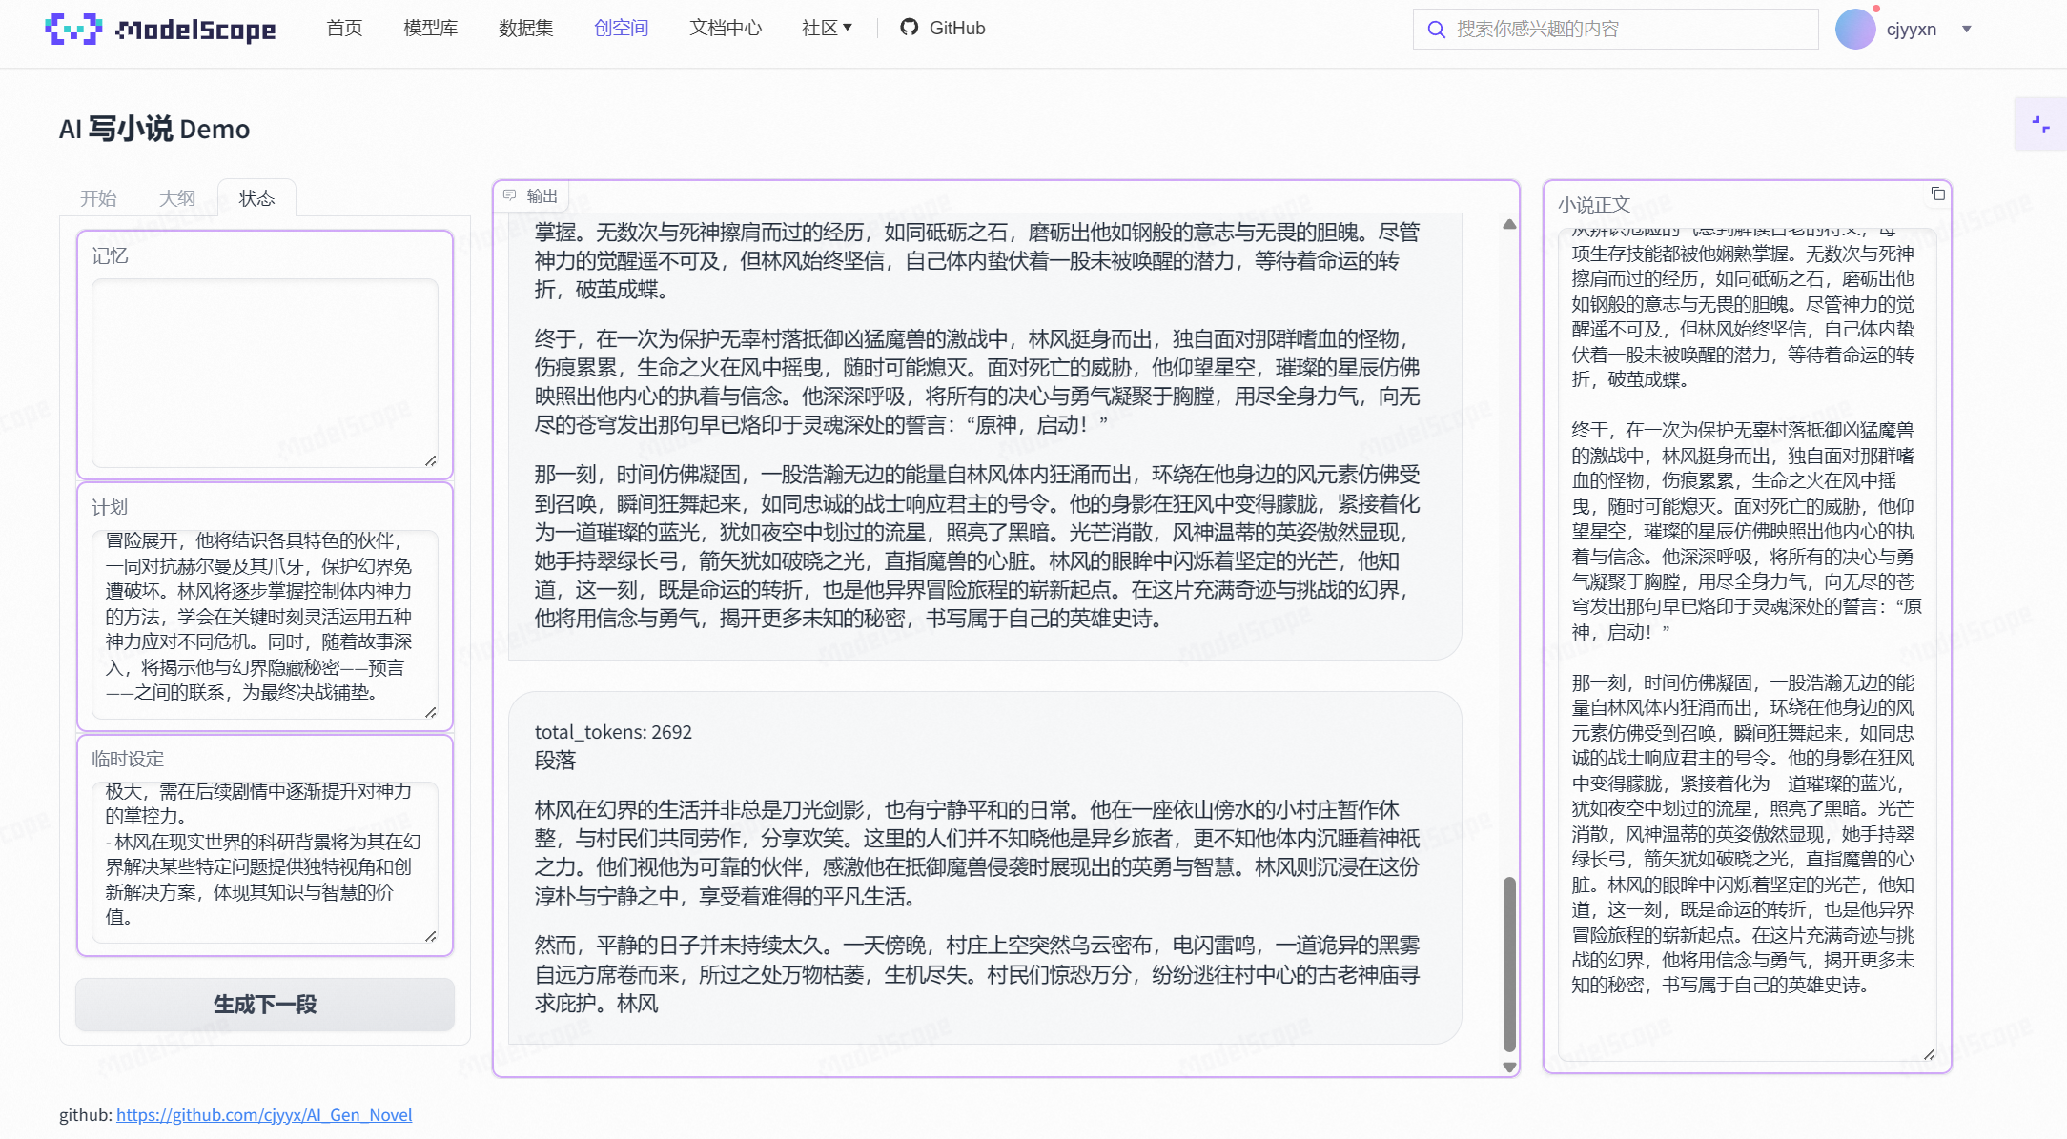Expand the 社区 dropdown menu
The width and height of the screenshot is (2067, 1139).
pyautogui.click(x=827, y=28)
